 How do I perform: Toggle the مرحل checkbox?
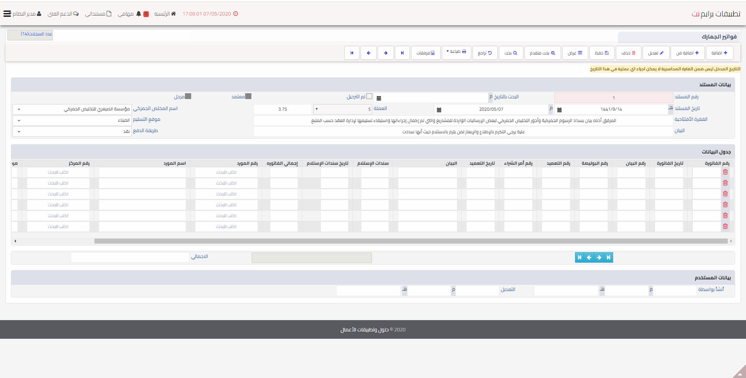tap(188, 96)
